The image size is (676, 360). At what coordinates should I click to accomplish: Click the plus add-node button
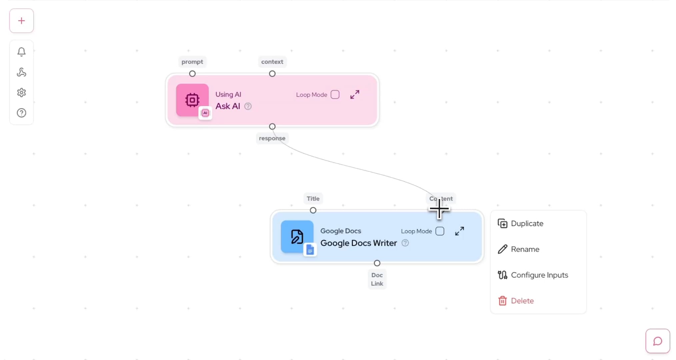(21, 21)
